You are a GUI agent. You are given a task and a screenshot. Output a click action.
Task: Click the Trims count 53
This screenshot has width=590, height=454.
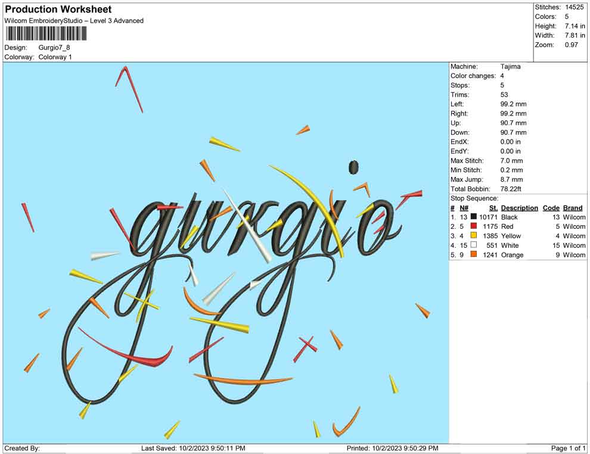(504, 95)
